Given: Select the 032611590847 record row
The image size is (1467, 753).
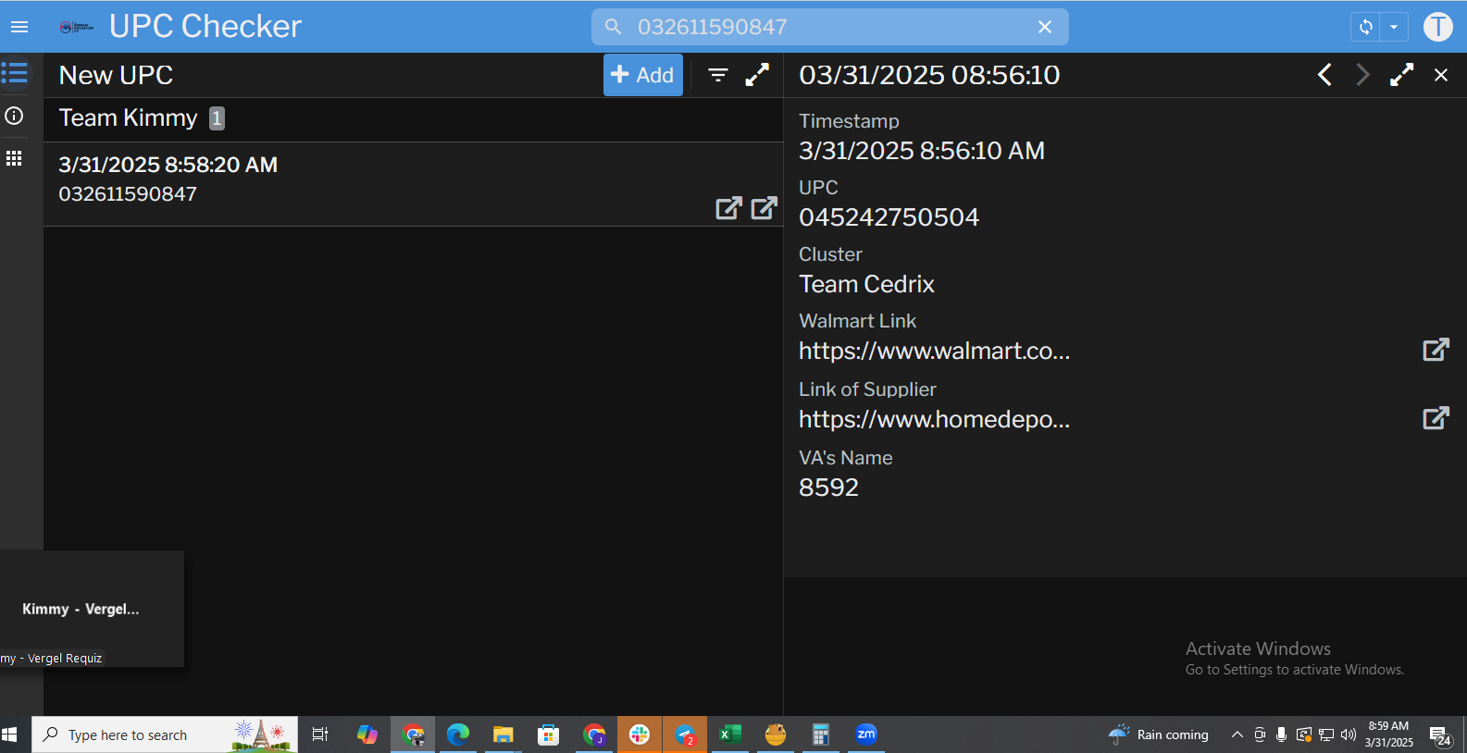Looking at the screenshot, I should point(370,180).
